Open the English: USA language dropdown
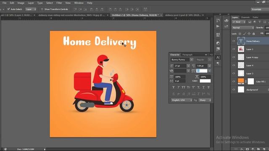This screenshot has height=151, width=269. [182, 100]
